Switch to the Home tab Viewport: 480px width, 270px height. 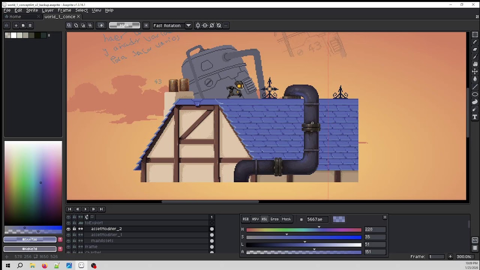[15, 16]
